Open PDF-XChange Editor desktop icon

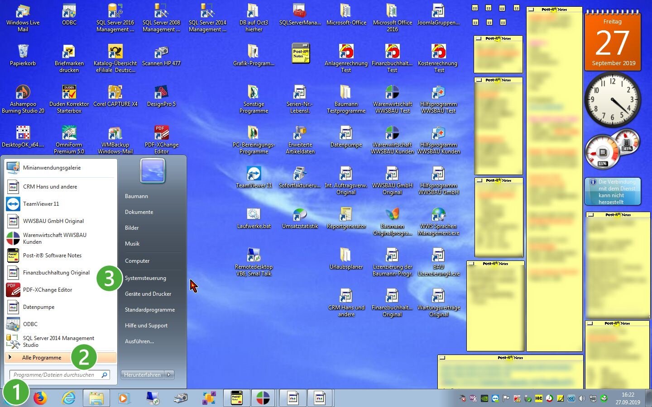pos(161,140)
